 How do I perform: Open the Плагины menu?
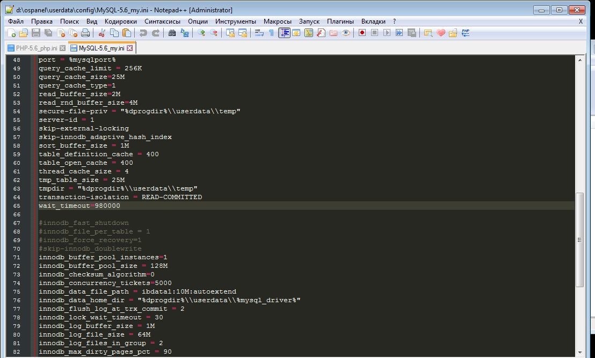click(x=340, y=21)
